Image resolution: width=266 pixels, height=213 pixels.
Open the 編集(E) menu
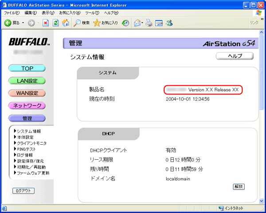point(31,13)
